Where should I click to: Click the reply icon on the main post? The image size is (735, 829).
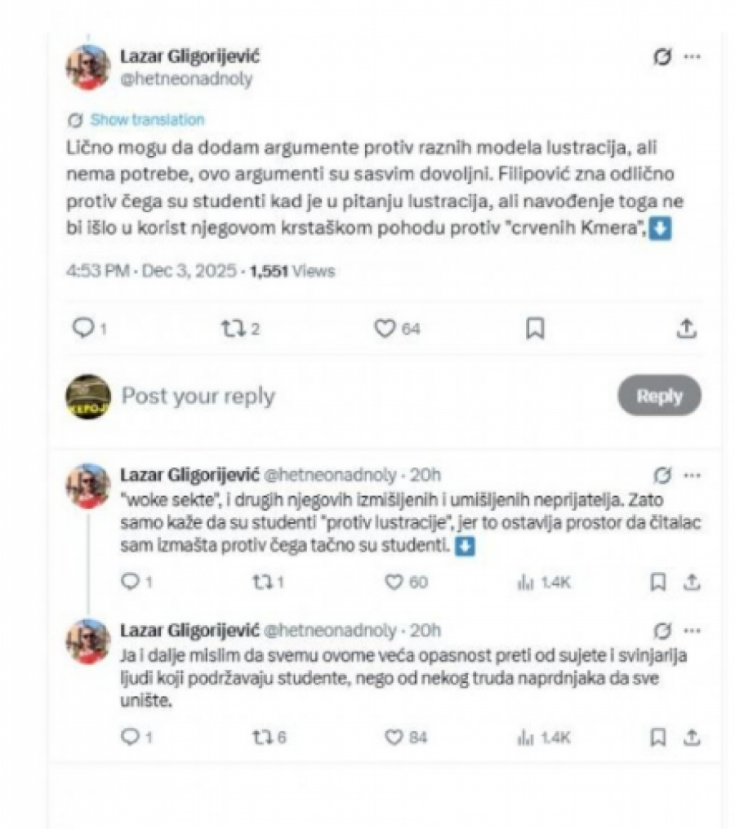[x=82, y=328]
